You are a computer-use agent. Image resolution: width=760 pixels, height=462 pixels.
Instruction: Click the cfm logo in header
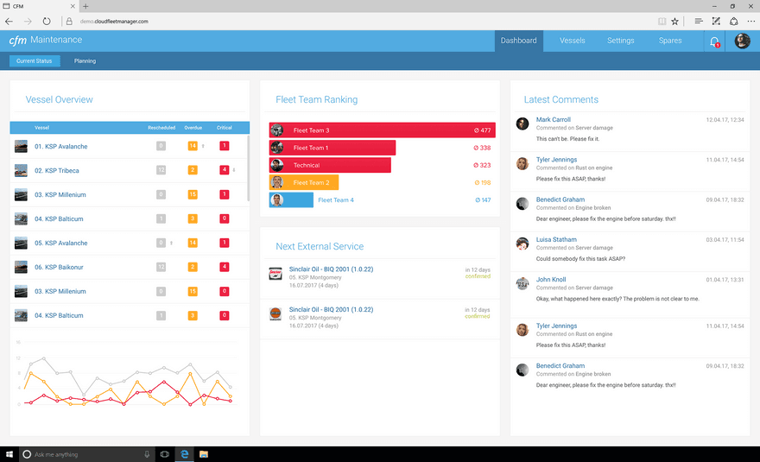pyautogui.click(x=18, y=41)
